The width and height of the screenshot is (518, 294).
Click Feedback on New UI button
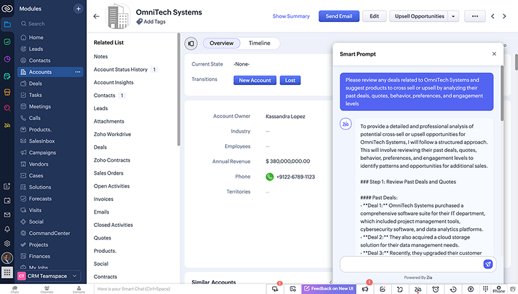pos(329,289)
